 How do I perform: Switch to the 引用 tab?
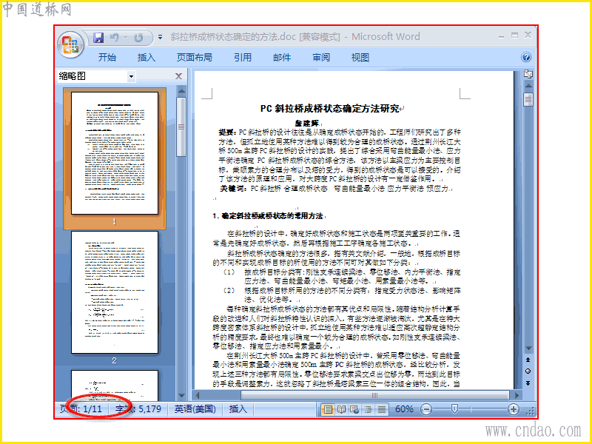pos(243,58)
